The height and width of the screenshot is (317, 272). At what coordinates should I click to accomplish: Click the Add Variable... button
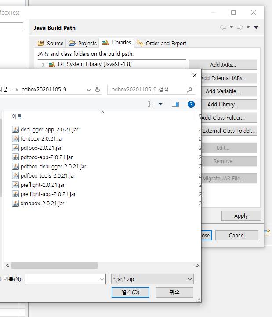229,91
